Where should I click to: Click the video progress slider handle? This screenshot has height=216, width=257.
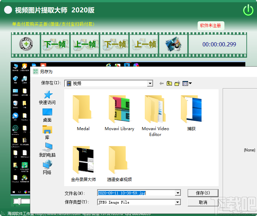pos(19,201)
